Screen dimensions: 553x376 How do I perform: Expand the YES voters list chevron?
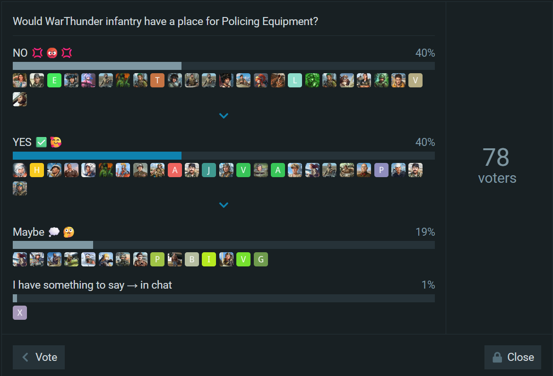[x=224, y=205]
